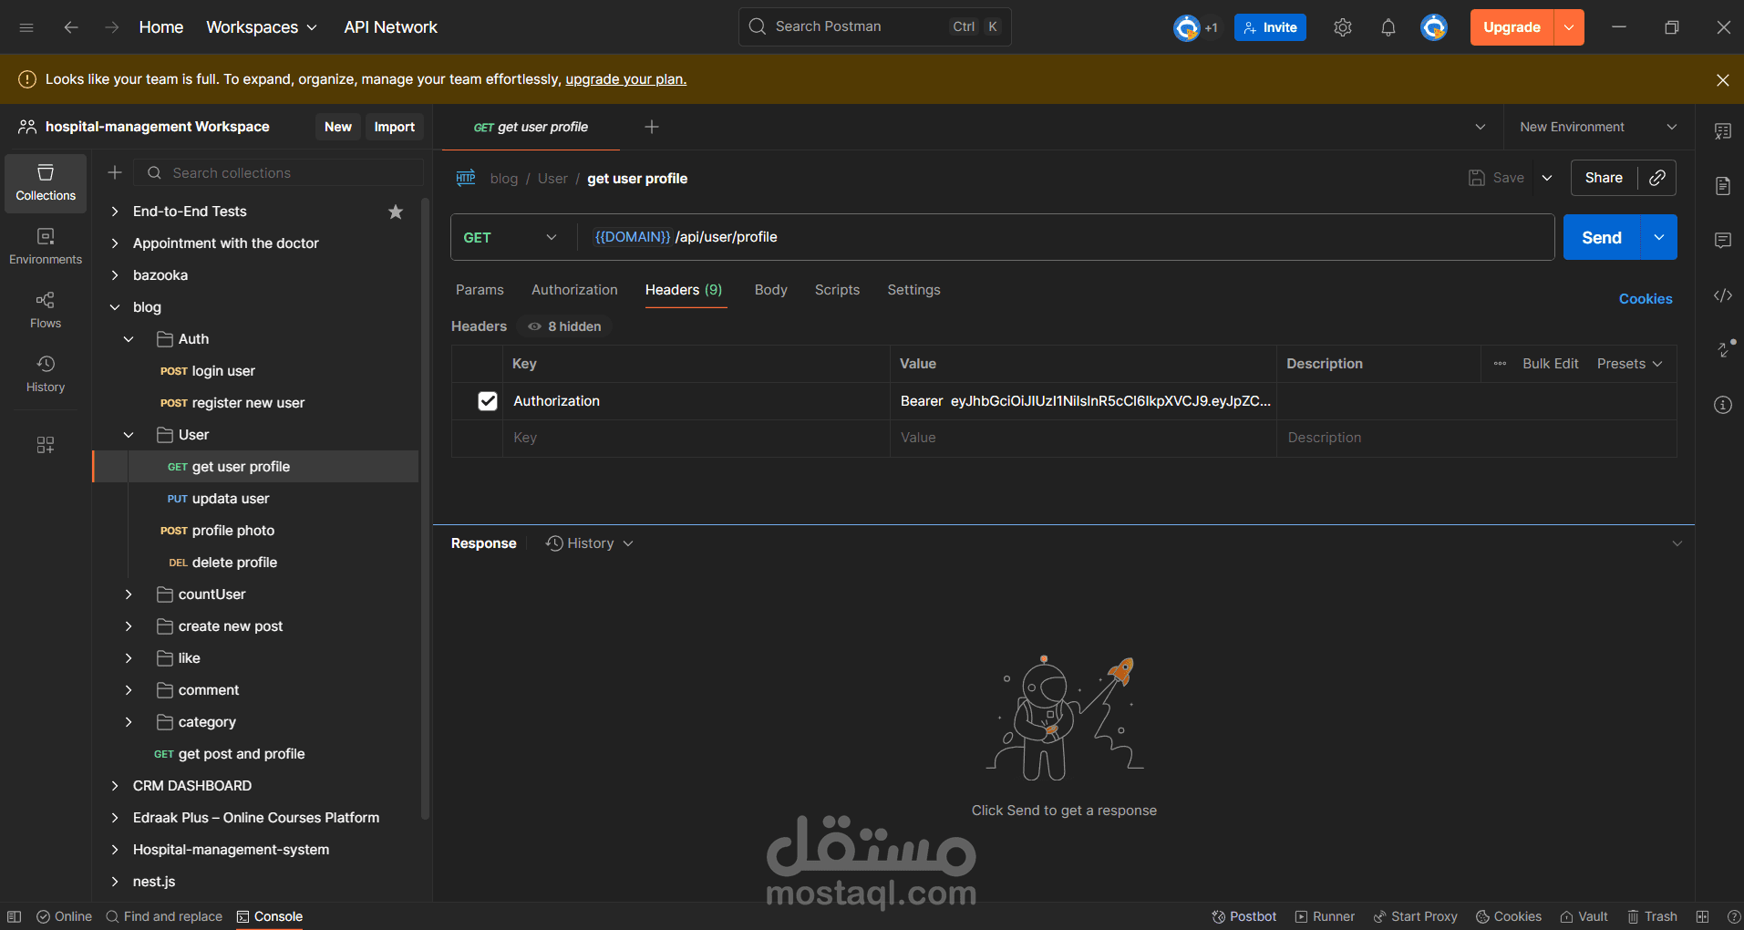Focus the Search Postman field
1744x930 pixels.
point(874,27)
